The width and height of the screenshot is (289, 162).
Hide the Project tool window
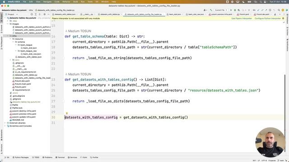click(48, 14)
